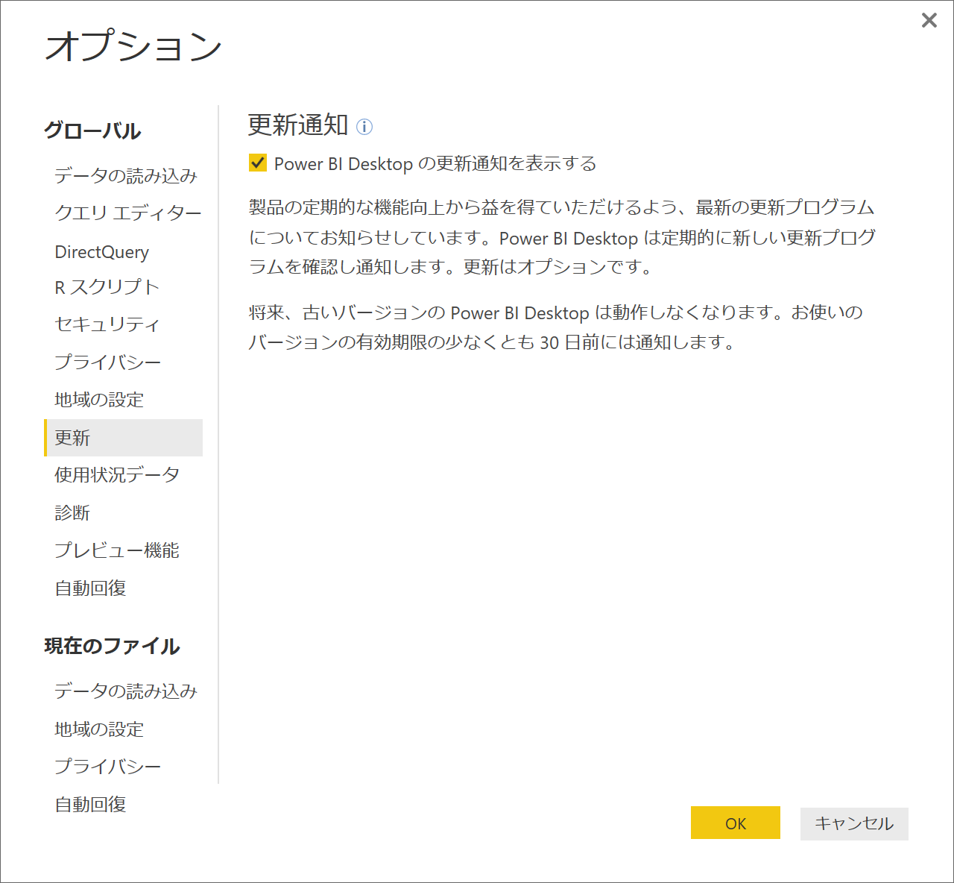Viewport: 954px width, 883px height.
Task: Click the paragraph starting 製品の定期的な機能向上
Action: [561, 237]
